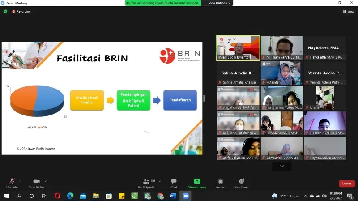Select Verinta Adelia Putri participant tile

point(325,73)
